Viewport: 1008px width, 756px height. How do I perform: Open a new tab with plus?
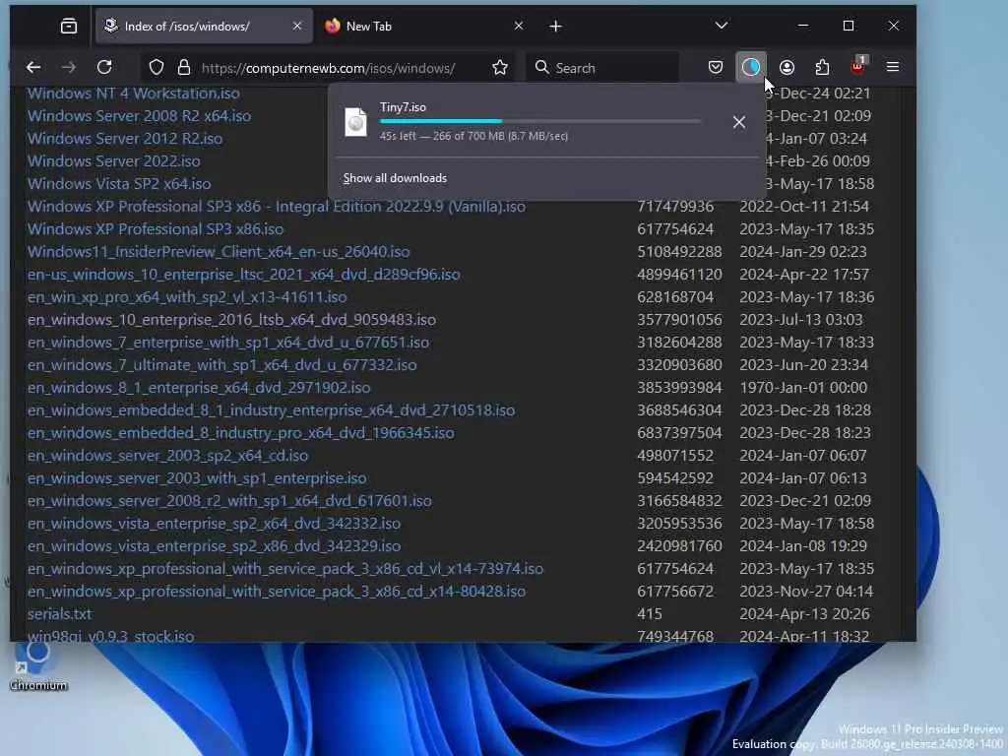556,27
